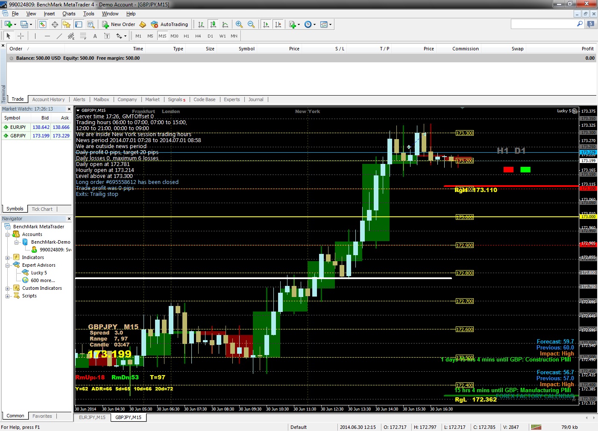Switch to Account History tab
The height and width of the screenshot is (431, 598).
click(x=48, y=99)
